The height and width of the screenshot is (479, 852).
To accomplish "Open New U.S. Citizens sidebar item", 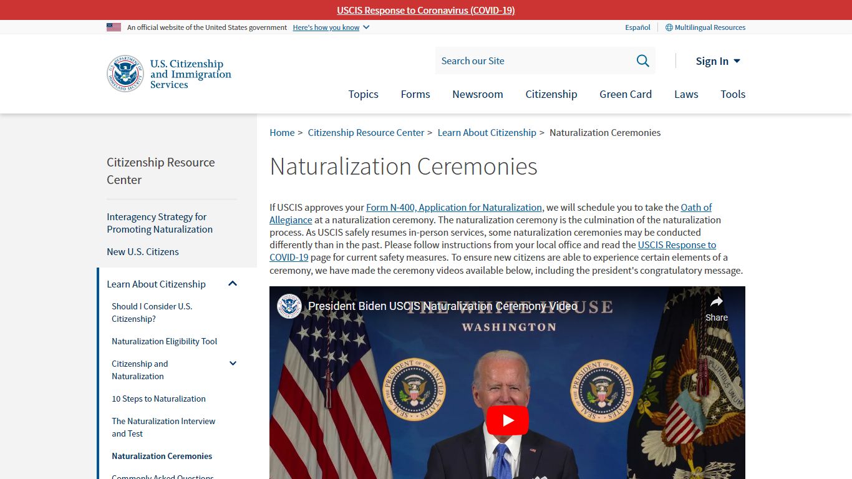I will (143, 251).
